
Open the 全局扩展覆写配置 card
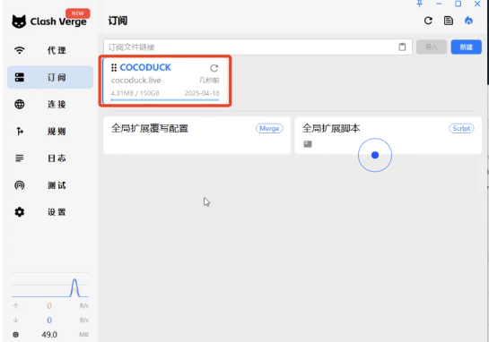click(x=197, y=135)
